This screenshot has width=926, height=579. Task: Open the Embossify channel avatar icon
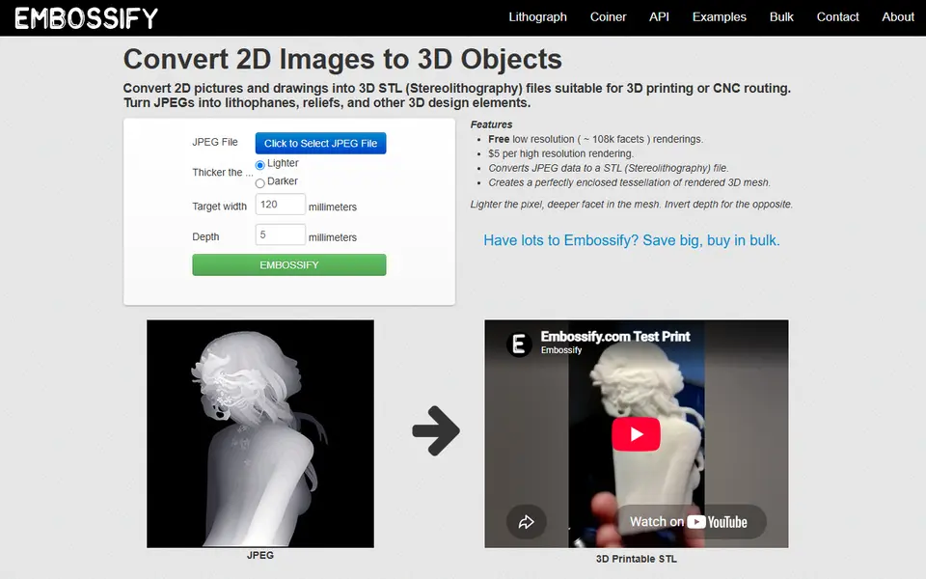(x=519, y=344)
